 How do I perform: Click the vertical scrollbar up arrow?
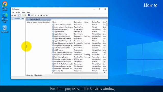coord(107,22)
